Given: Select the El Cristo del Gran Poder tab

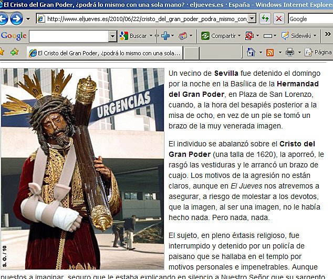Looking at the screenshot, I should [104, 53].
